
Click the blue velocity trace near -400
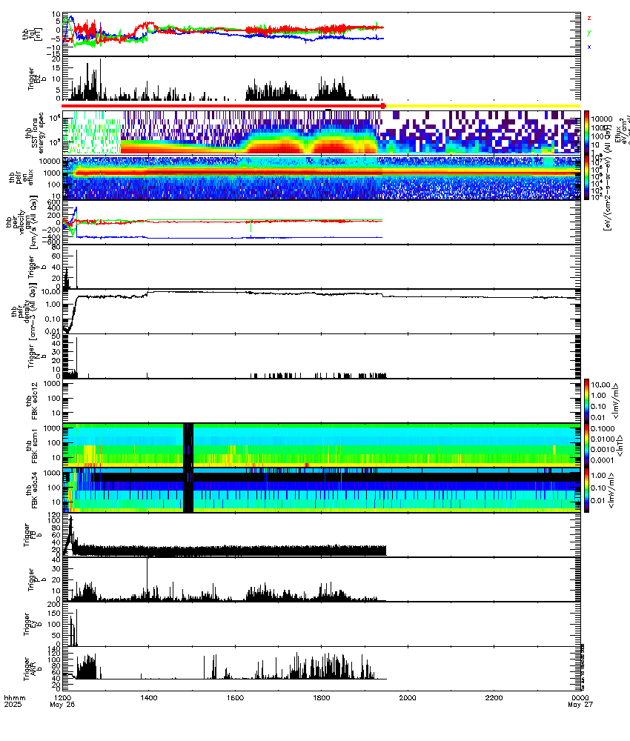230,237
